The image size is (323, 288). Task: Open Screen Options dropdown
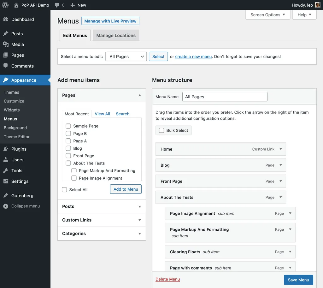click(267, 15)
